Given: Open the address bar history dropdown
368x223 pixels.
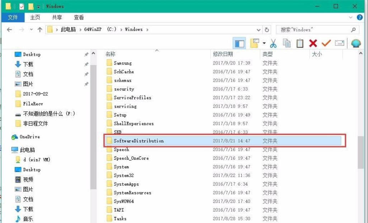Looking at the screenshot, I should [x=259, y=30].
